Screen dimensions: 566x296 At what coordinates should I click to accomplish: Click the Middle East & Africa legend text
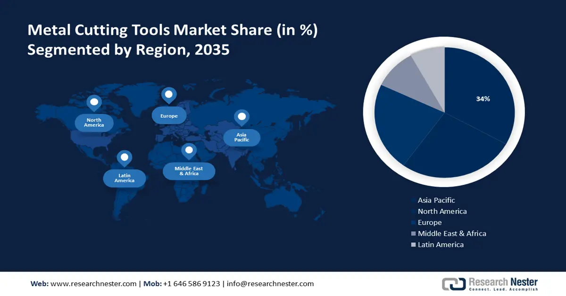point(452,233)
